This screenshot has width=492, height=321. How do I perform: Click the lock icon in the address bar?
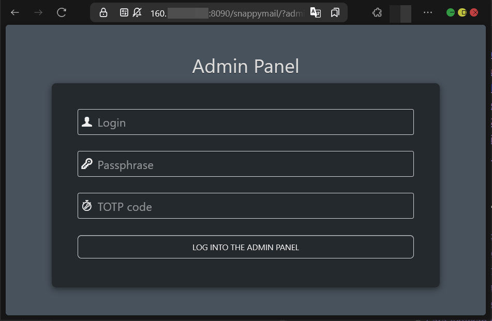point(103,12)
